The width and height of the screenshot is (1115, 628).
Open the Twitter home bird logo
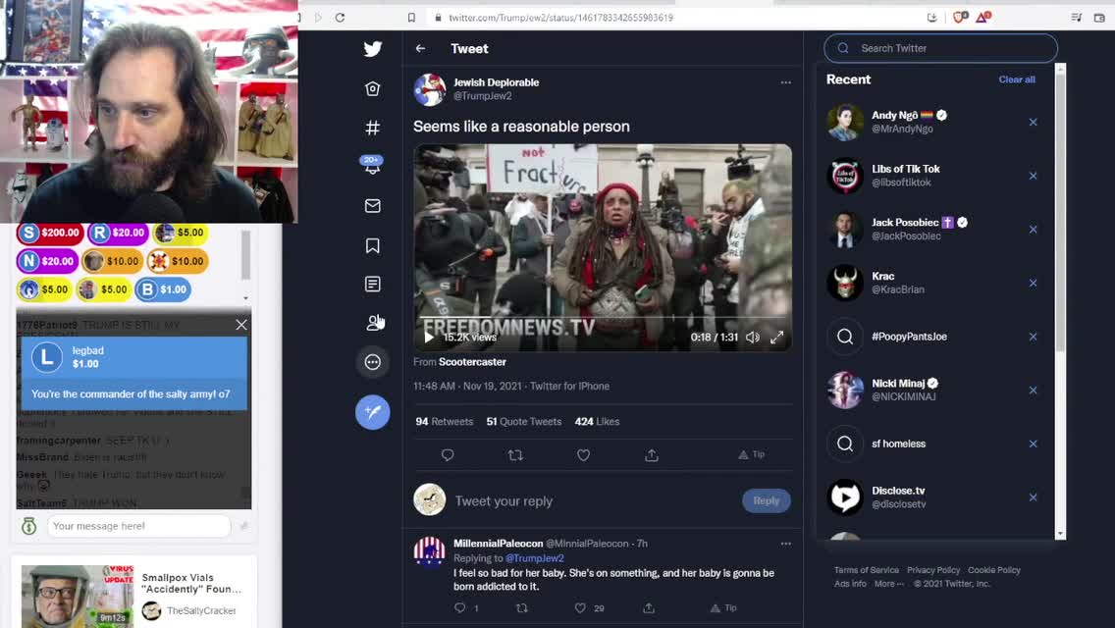tap(373, 48)
